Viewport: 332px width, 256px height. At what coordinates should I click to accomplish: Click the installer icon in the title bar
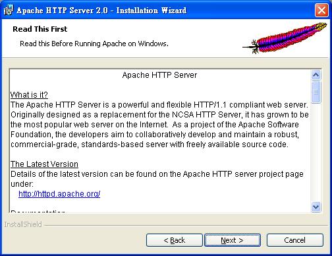point(9,10)
